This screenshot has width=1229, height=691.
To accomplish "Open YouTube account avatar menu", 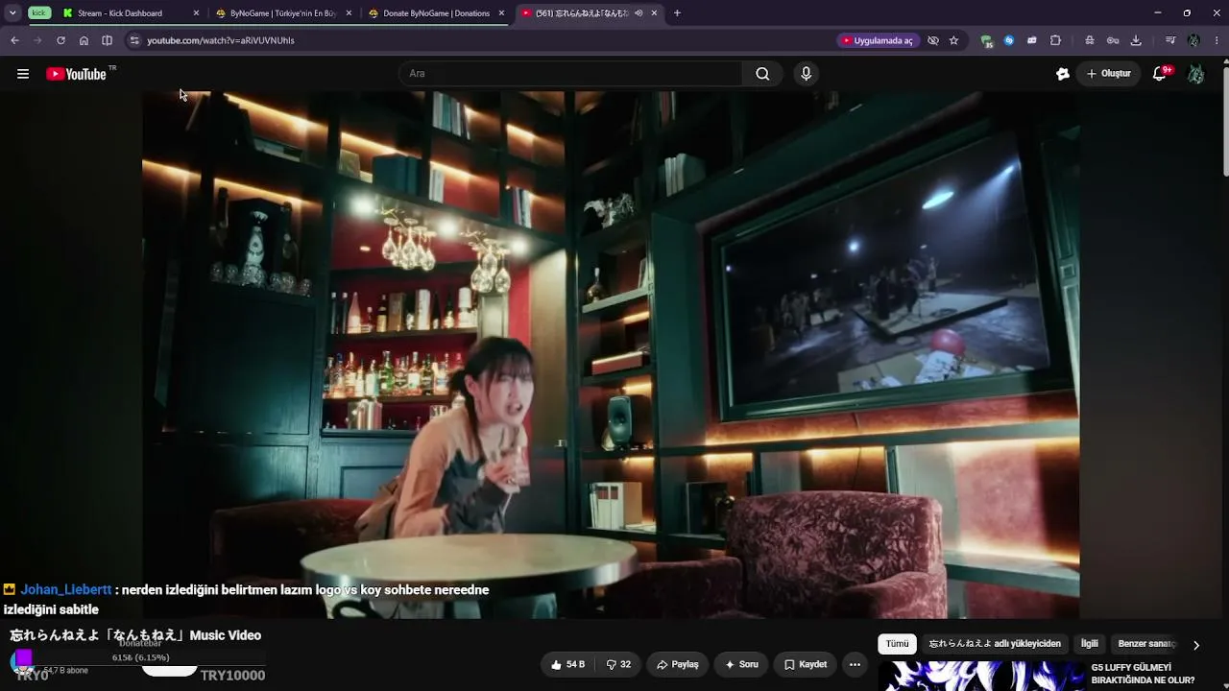I will point(1195,74).
